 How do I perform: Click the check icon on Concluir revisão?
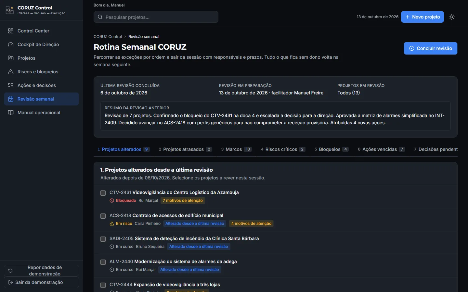point(412,48)
